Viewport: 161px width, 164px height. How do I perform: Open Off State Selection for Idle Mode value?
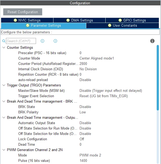pos(85,134)
